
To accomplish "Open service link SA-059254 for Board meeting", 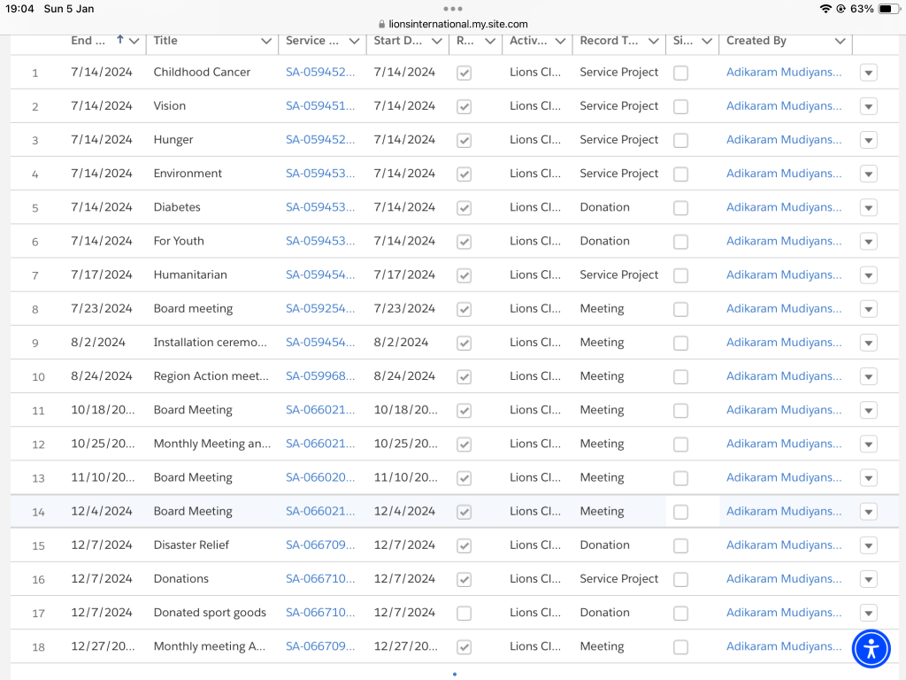I will (x=320, y=308).
